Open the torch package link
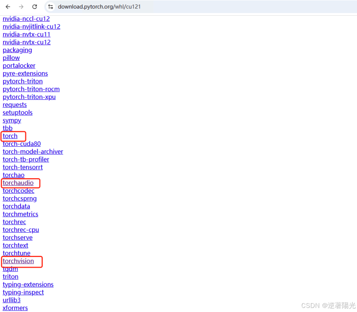Screen dimensions: 357x312 10,136
